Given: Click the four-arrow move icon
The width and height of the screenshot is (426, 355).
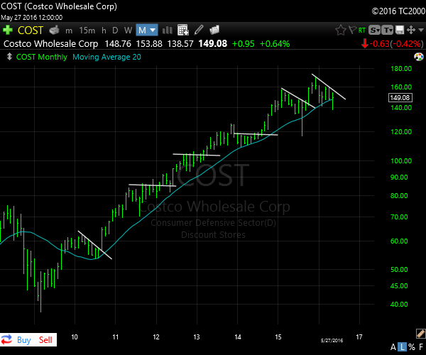Looking at the screenshot, I should [x=411, y=30].
